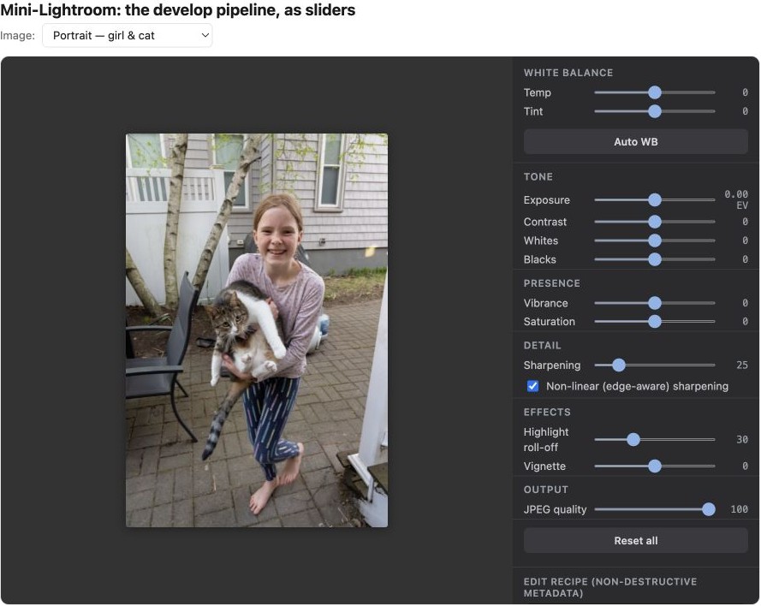Click the 'PRESENCE' section heading
This screenshot has height=606, width=761.
point(552,283)
